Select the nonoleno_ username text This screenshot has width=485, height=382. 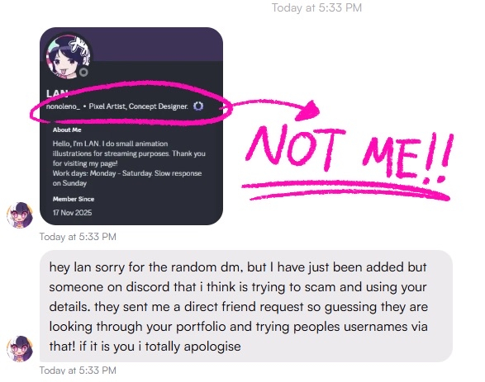pyautogui.click(x=63, y=106)
